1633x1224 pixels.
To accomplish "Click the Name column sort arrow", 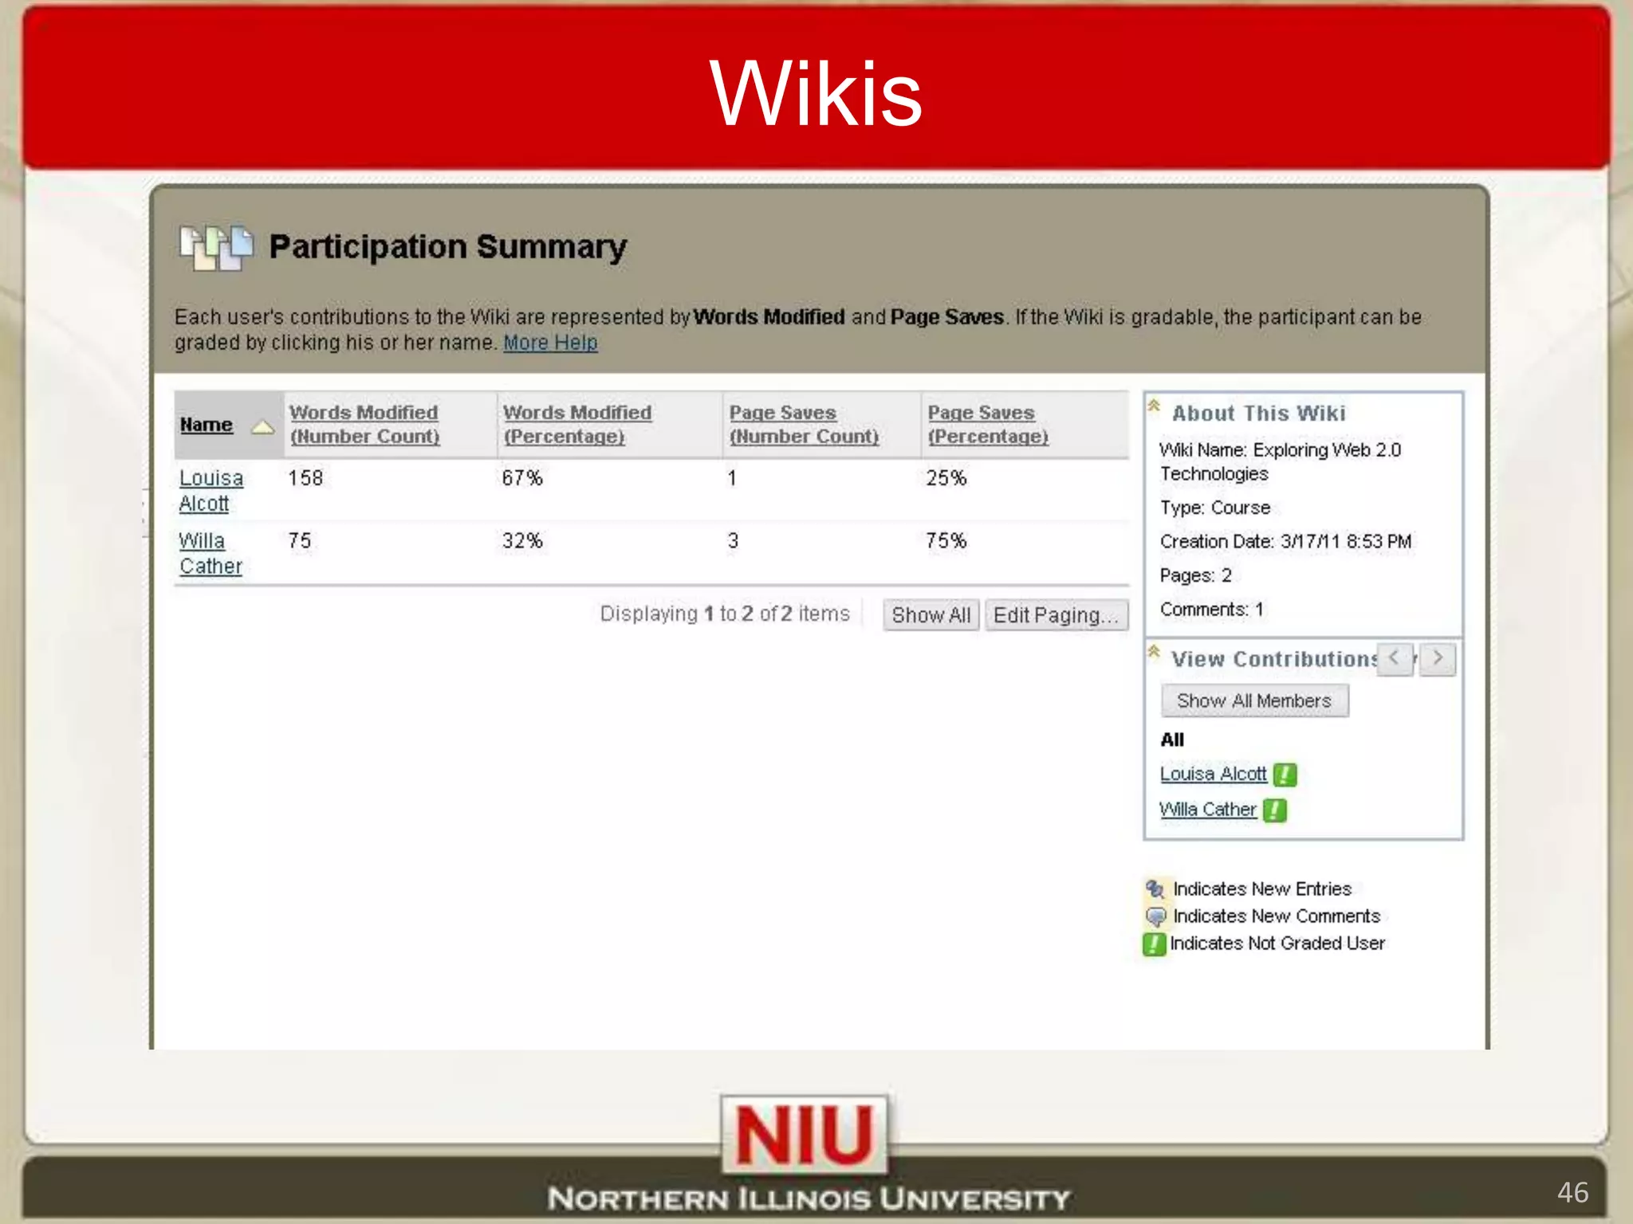I will pos(262,428).
